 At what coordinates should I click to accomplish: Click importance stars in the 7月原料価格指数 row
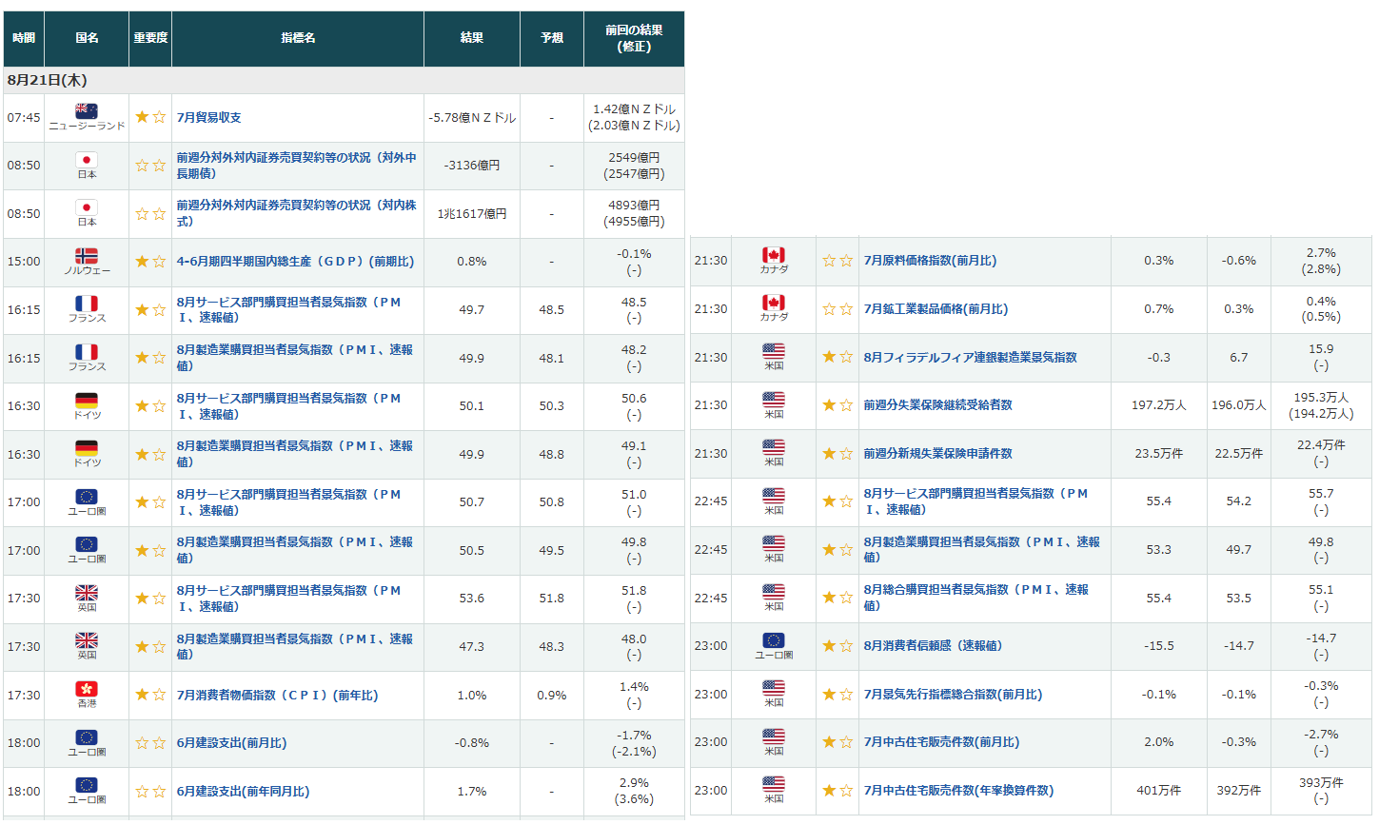[x=837, y=260]
